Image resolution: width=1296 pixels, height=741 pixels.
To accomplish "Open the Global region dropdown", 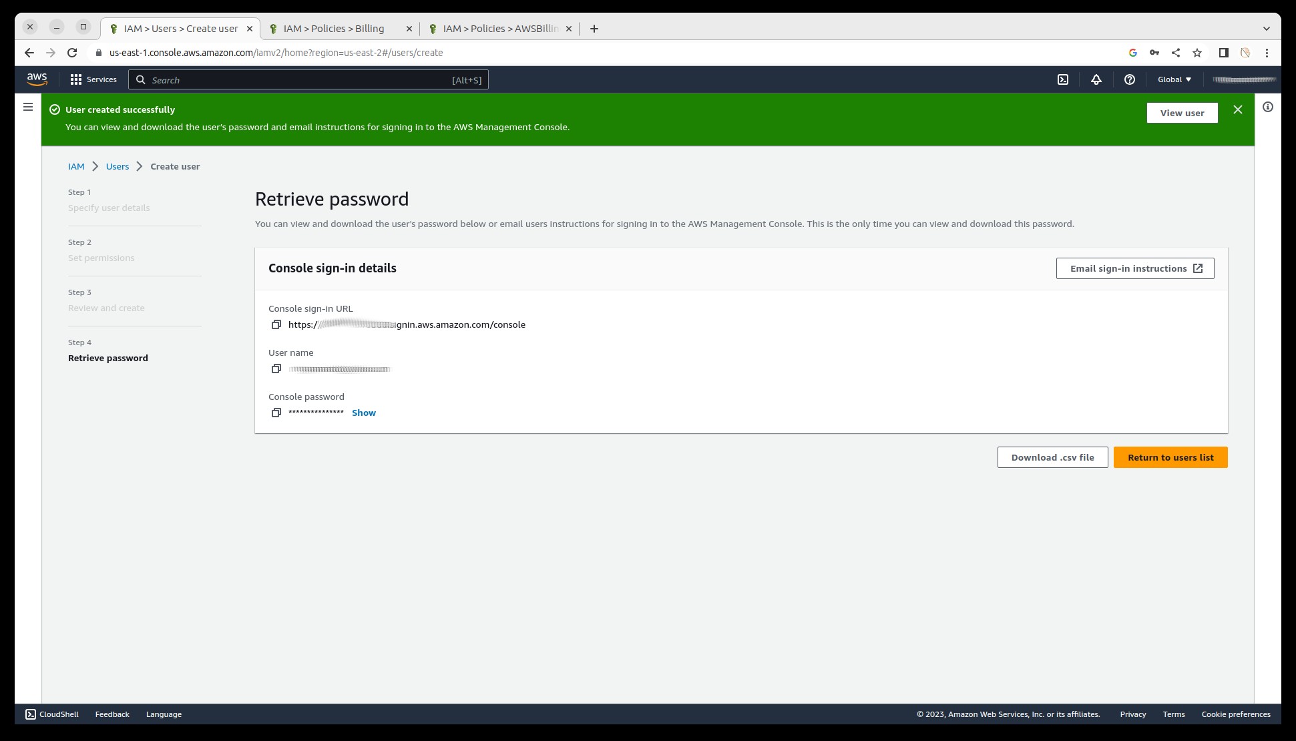I will pos(1174,79).
